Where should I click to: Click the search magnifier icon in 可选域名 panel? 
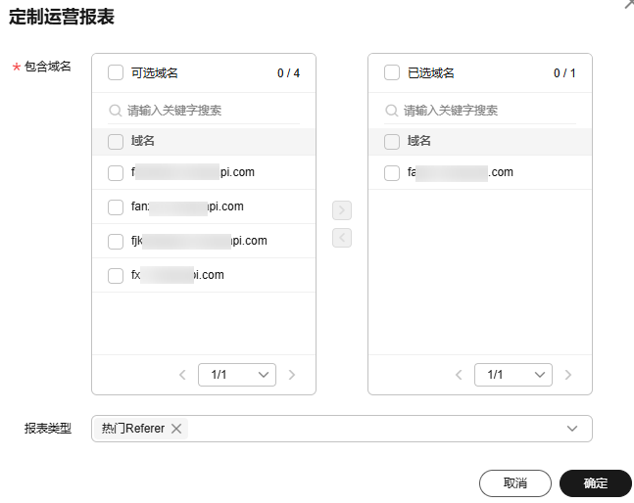point(116,111)
